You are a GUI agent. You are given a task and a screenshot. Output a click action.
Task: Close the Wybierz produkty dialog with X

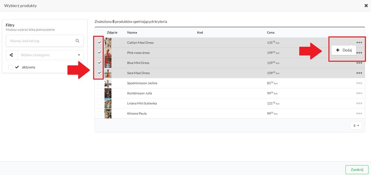pos(366,6)
